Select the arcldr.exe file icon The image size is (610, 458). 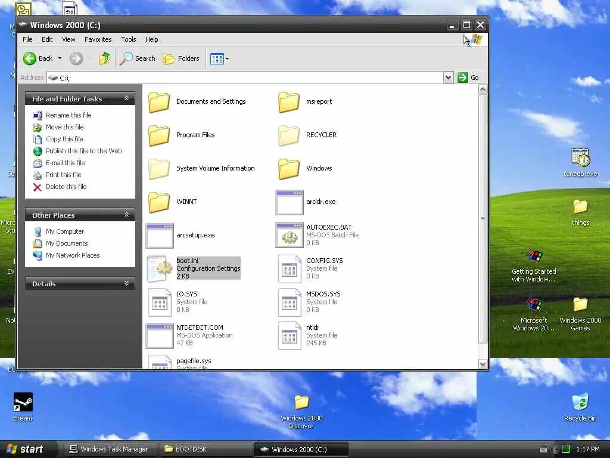[x=289, y=202]
